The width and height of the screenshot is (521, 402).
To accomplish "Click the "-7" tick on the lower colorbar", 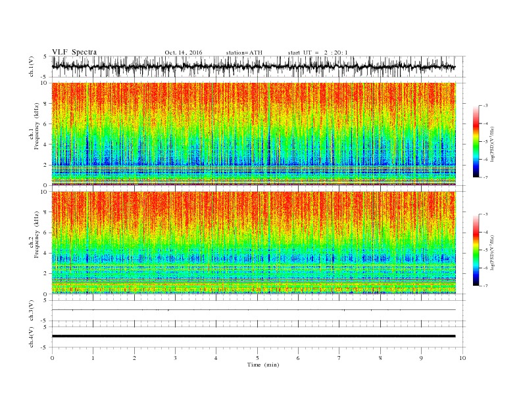I will 485,286.
